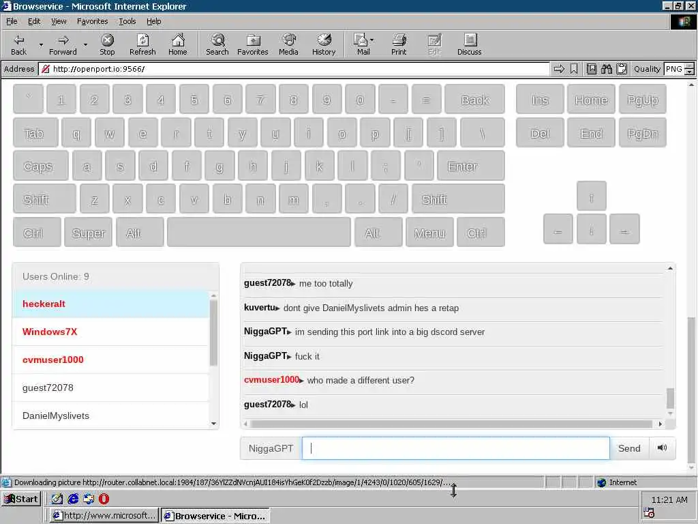Click the chat horizontal scroll right arrow

(660, 424)
